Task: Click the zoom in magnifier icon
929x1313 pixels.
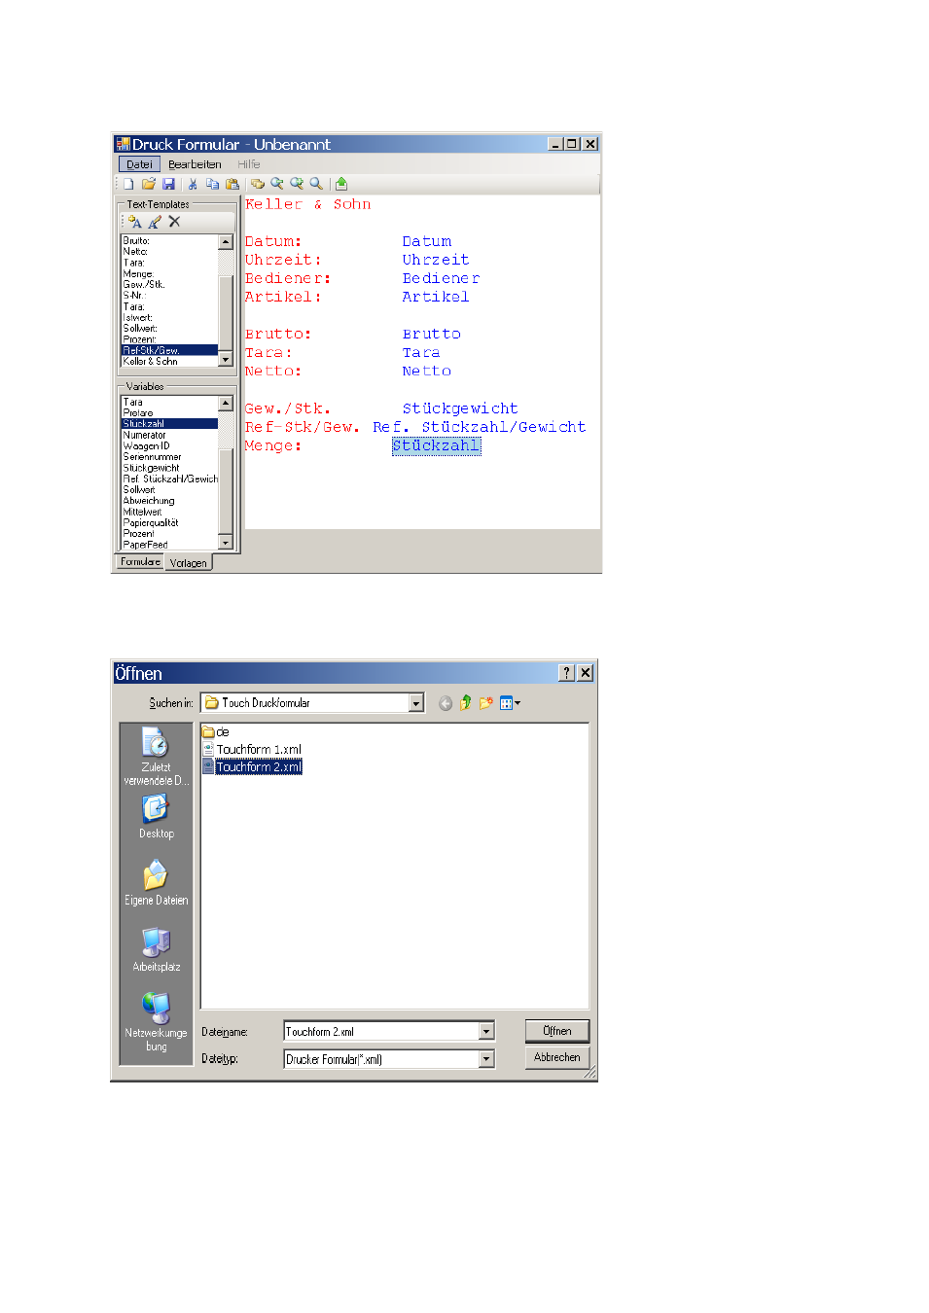Action: point(297,184)
